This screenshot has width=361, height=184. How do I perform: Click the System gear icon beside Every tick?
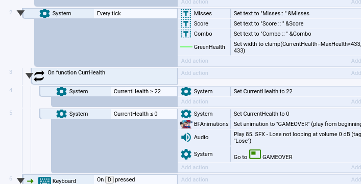pyautogui.click(x=44, y=14)
